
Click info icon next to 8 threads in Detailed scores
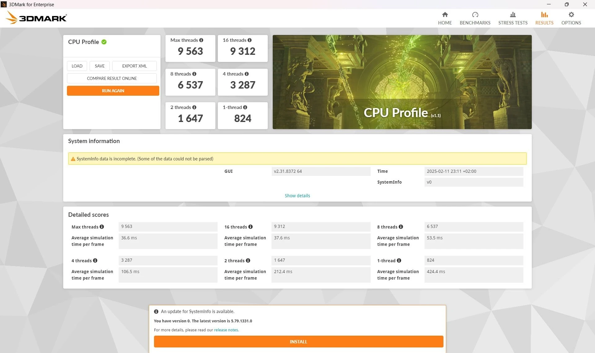(x=401, y=227)
